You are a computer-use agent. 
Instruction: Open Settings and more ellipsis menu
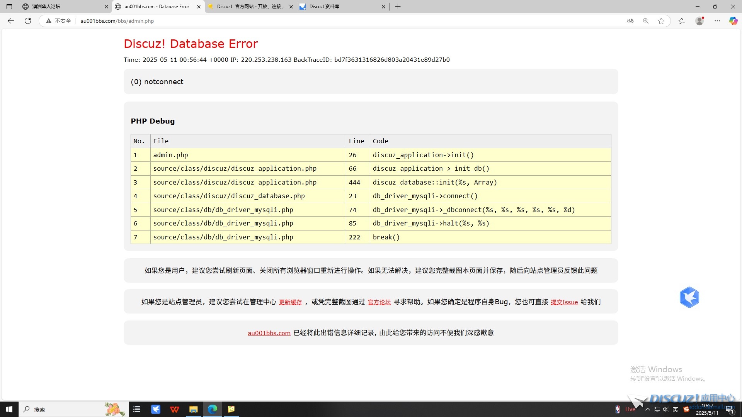[717, 21]
